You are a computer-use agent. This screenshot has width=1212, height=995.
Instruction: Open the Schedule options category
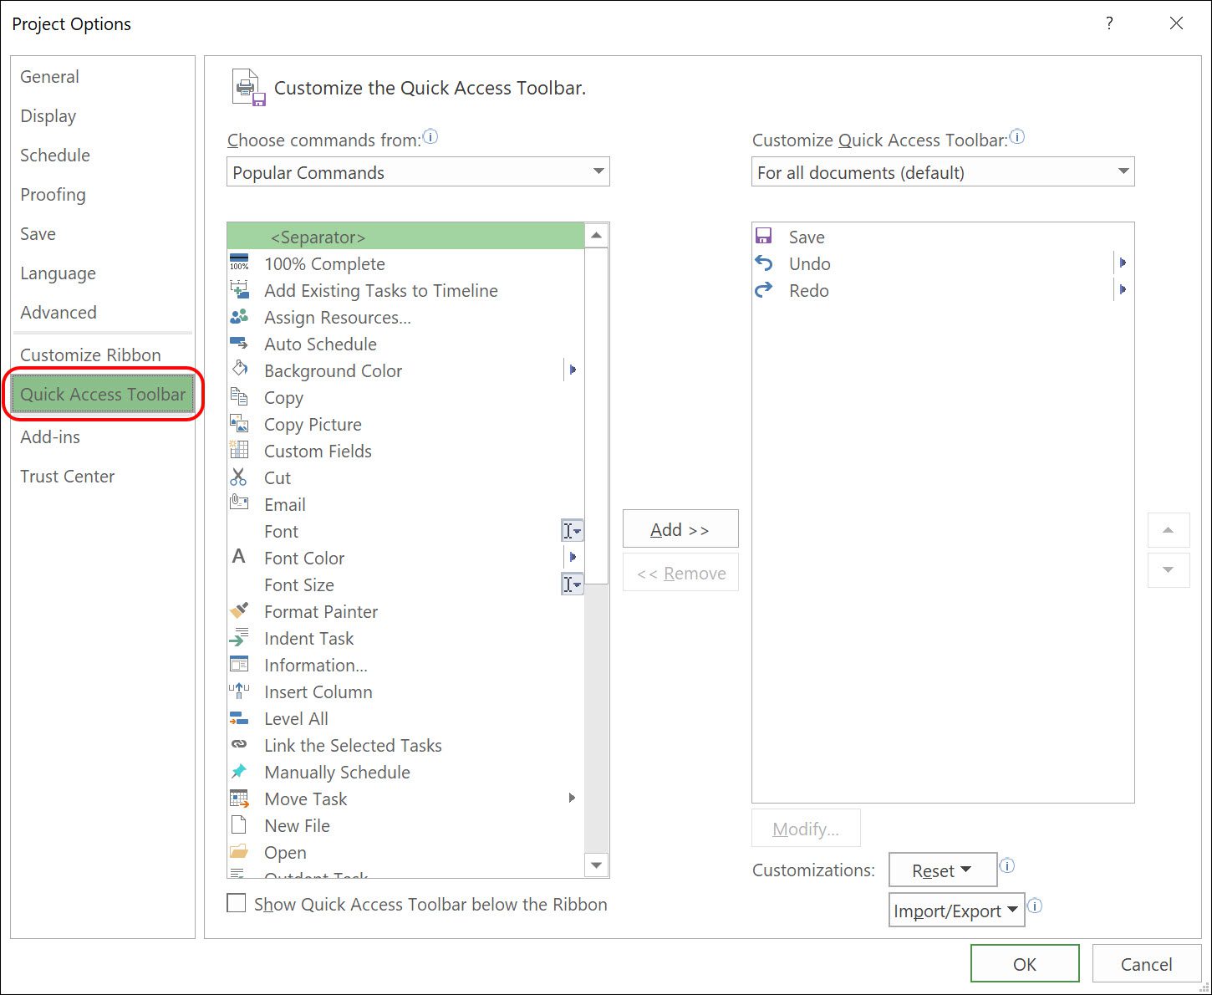(103, 155)
